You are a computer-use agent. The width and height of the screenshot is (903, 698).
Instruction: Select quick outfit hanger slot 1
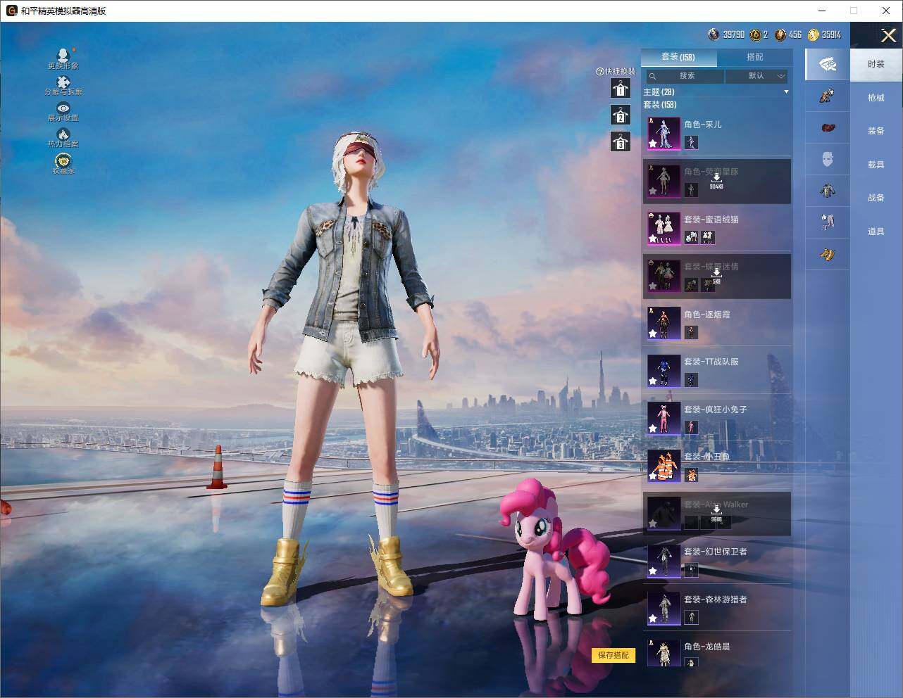621,88
